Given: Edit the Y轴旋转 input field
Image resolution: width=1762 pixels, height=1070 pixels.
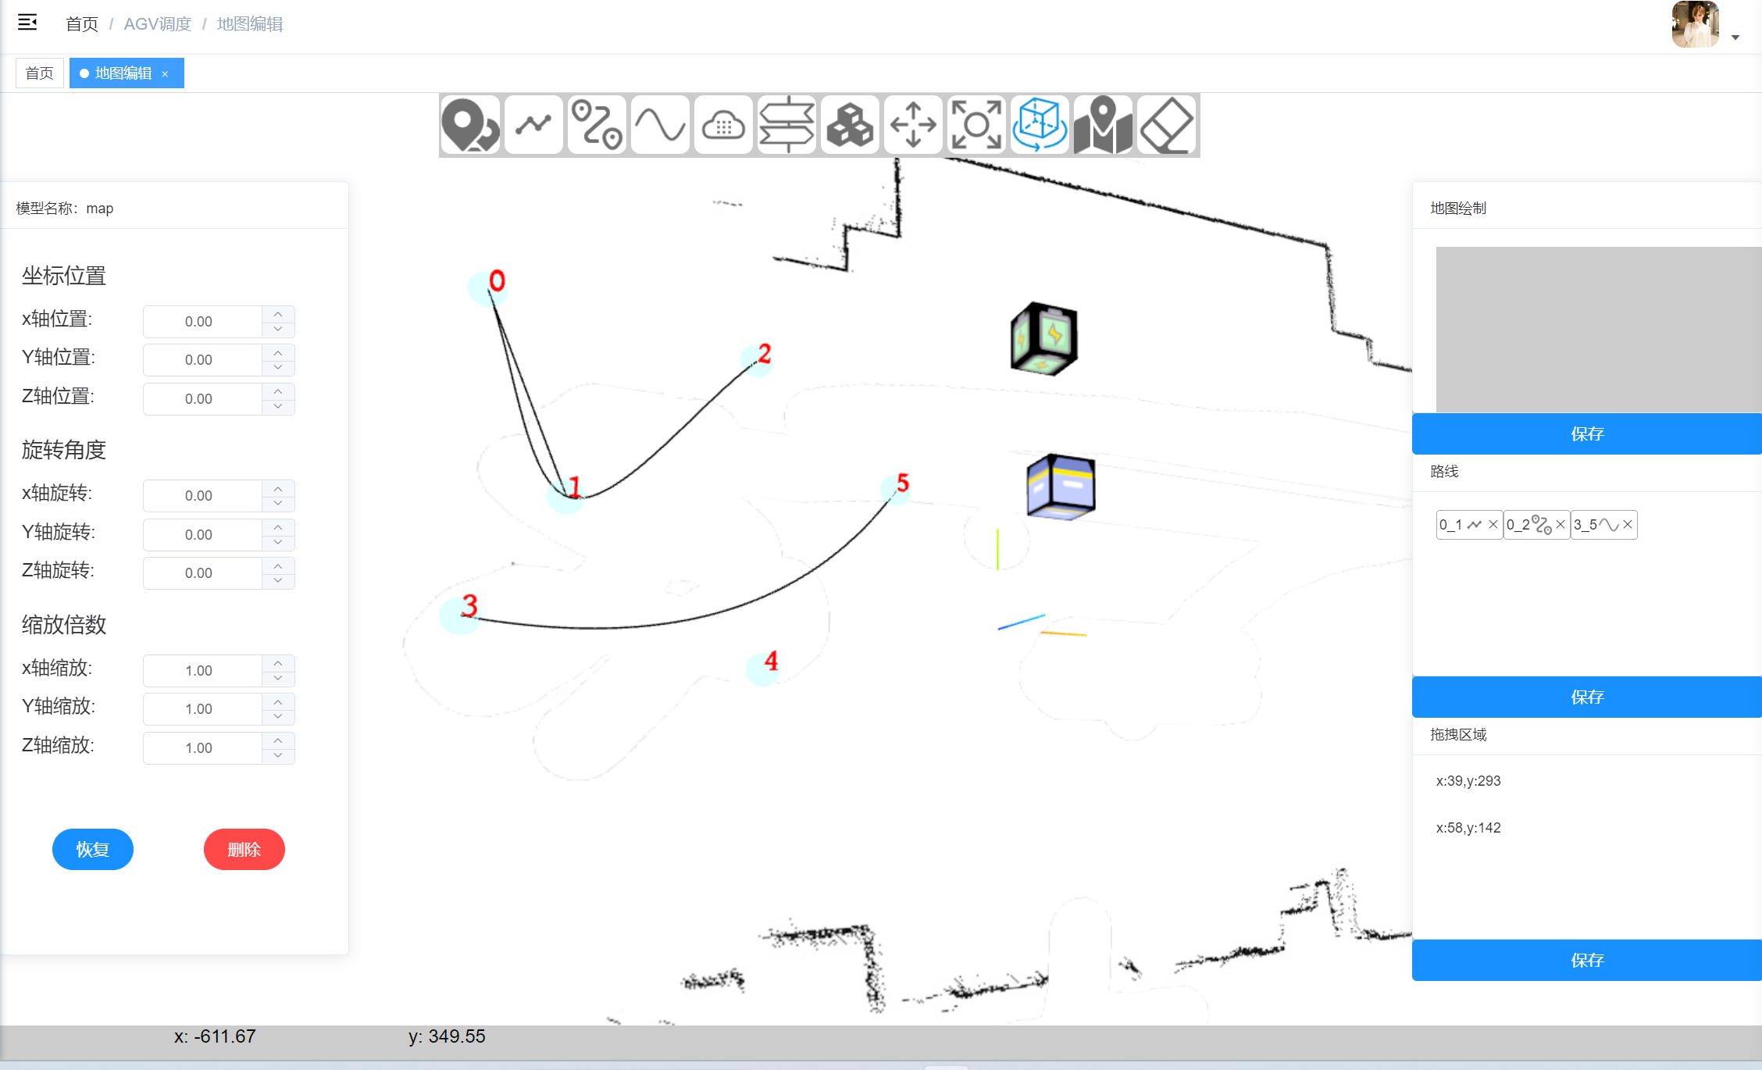Looking at the screenshot, I should pos(202,535).
